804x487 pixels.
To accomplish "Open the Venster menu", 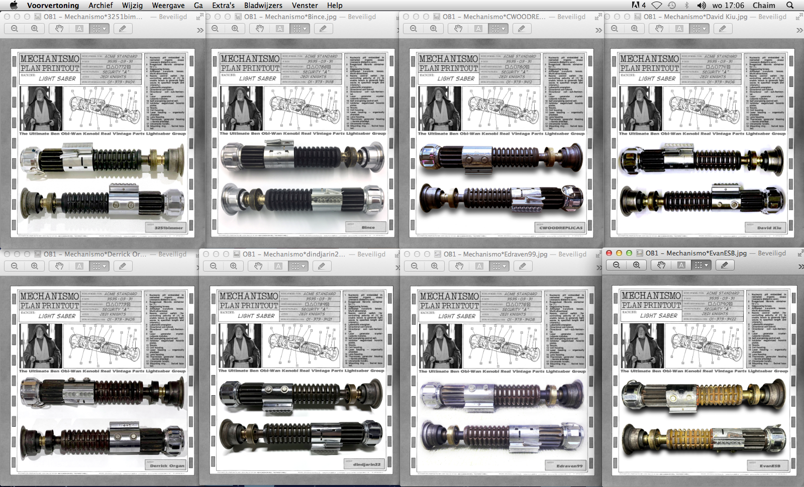I will tap(305, 6).
